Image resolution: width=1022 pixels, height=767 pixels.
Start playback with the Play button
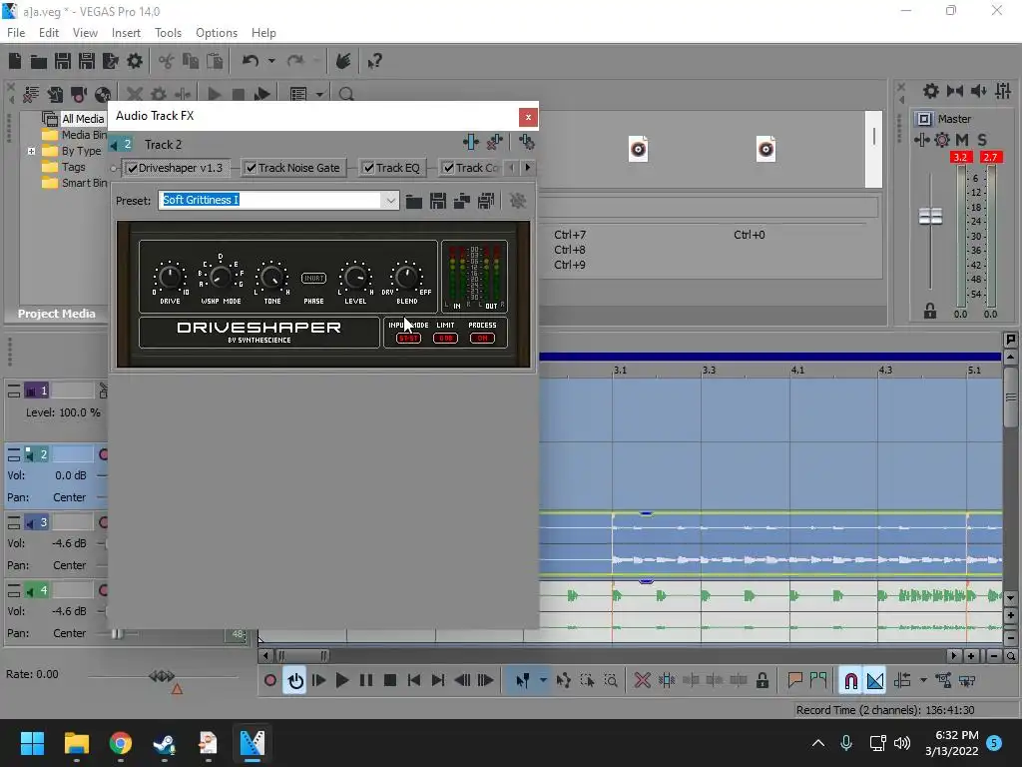pyautogui.click(x=342, y=681)
